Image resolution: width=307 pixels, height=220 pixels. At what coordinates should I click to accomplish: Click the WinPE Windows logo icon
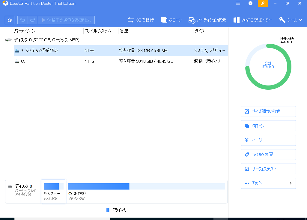tap(236, 20)
